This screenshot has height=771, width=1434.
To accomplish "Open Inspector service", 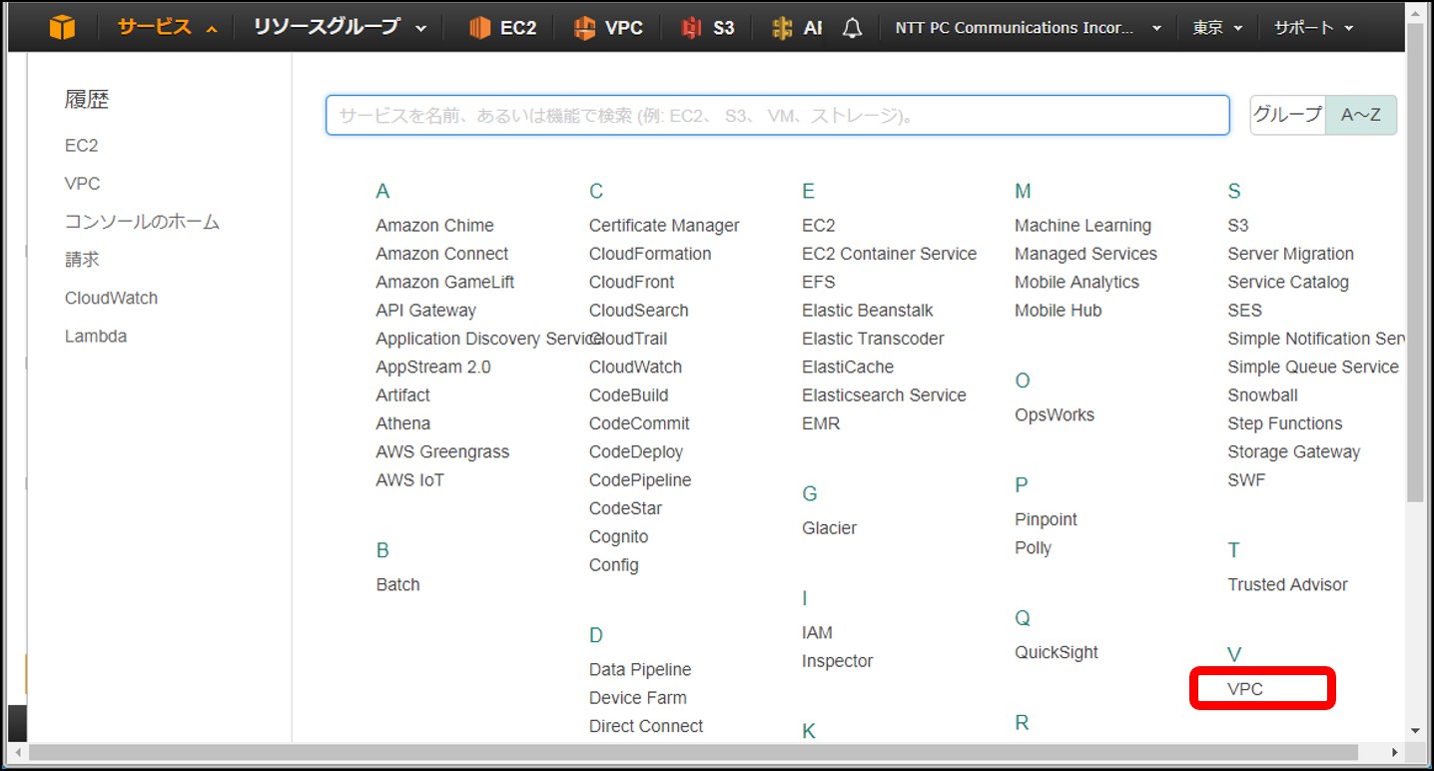I will click(837, 661).
